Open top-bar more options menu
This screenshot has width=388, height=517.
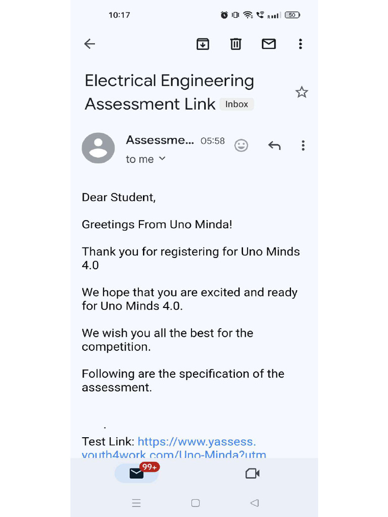click(300, 44)
